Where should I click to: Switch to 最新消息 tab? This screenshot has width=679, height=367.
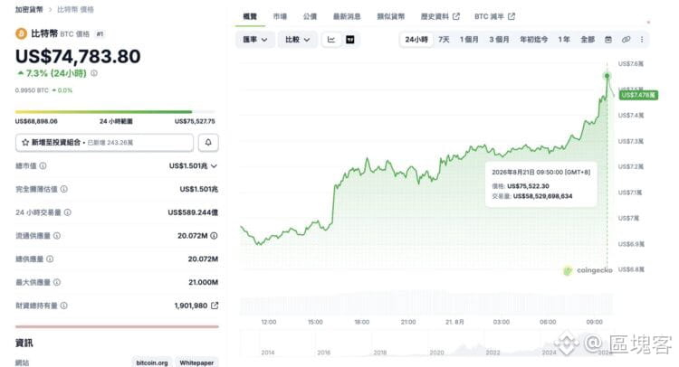point(347,16)
